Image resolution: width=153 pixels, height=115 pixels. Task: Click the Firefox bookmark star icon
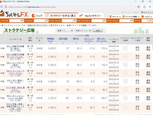click(x=138, y=7)
